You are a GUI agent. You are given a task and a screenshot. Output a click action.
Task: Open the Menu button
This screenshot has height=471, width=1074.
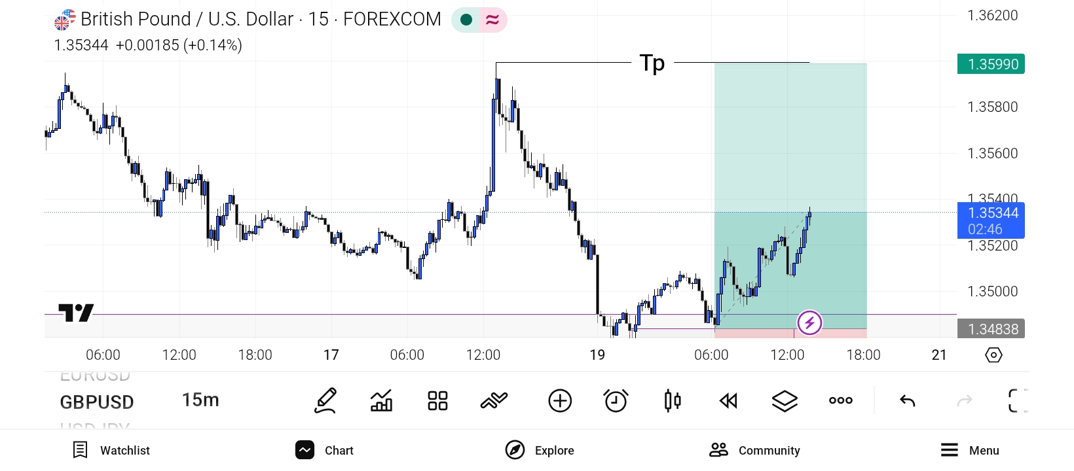click(970, 450)
